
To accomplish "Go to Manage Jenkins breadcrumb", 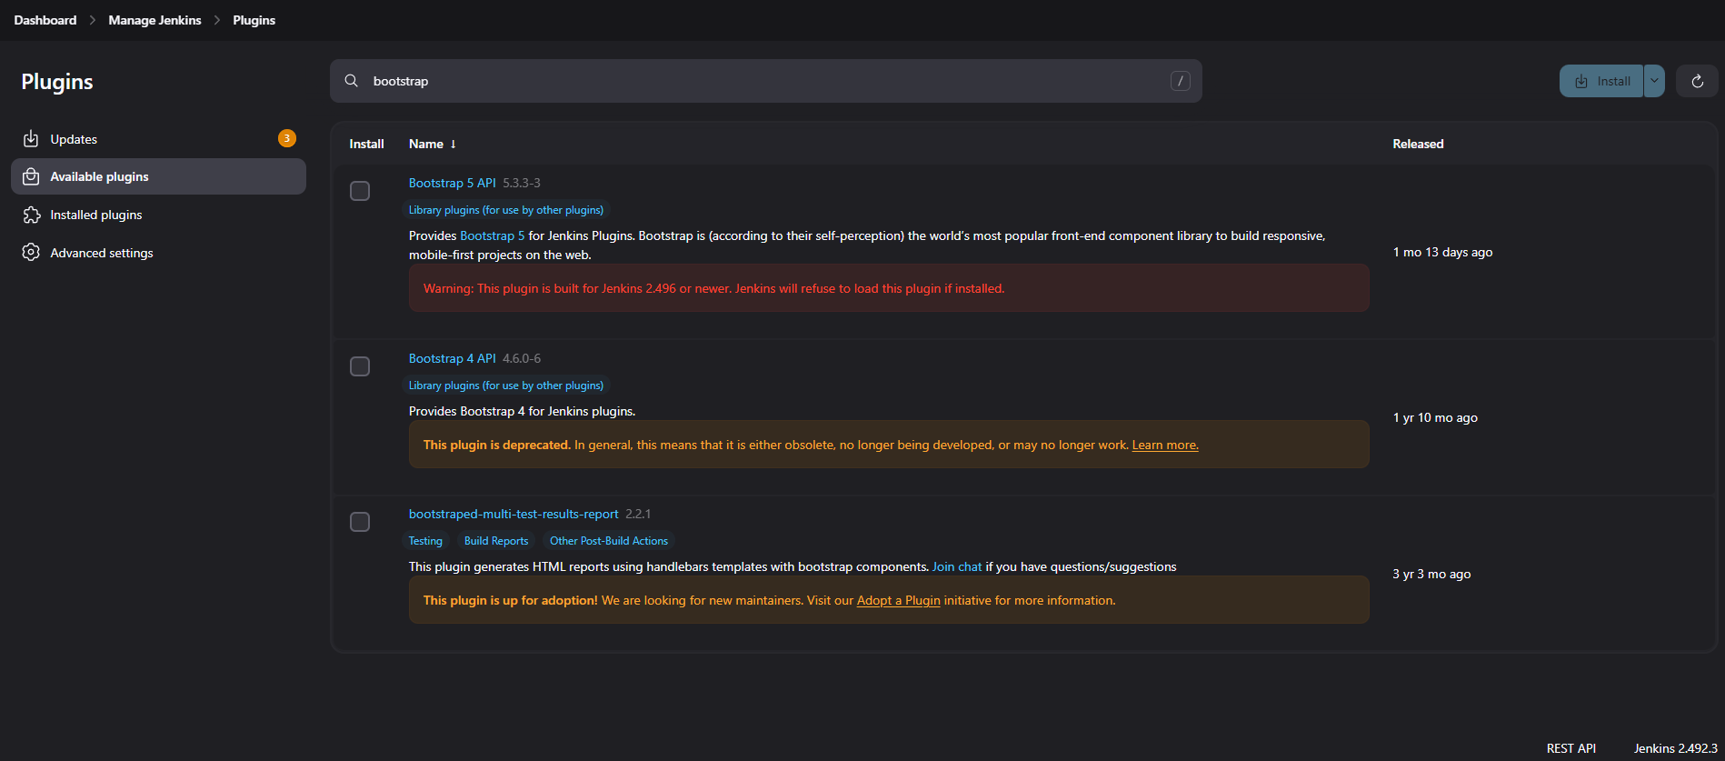I will 155,20.
